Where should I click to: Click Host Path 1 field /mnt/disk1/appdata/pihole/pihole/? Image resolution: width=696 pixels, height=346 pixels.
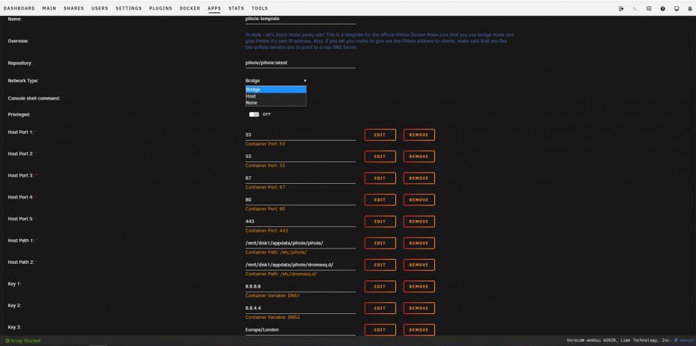[x=300, y=243]
